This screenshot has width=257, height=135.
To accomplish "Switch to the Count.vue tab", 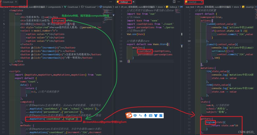I will [8, 2].
